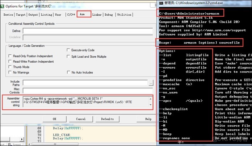This screenshot has width=252, height=146.
Task: Click code line 'LED_CYAN' in editor
Action: pos(62,135)
